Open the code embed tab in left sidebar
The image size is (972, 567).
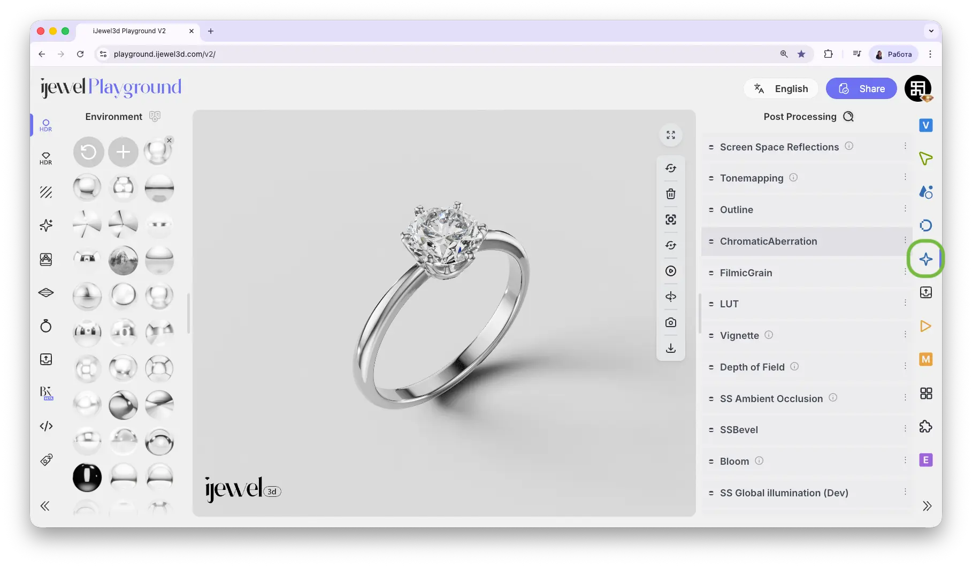[46, 426]
